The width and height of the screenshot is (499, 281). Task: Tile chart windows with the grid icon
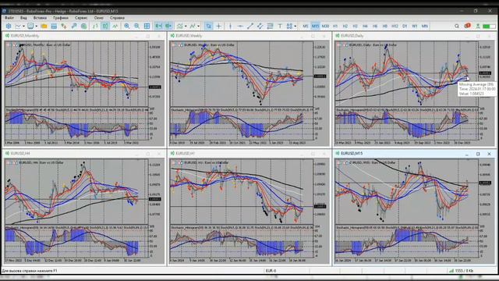pos(147,26)
